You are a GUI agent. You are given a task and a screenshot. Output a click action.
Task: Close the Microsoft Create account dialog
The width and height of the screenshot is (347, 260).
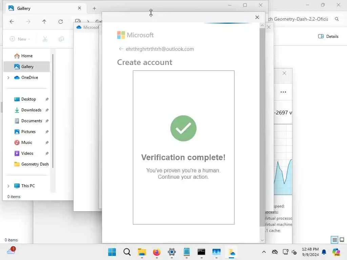tap(257, 17)
